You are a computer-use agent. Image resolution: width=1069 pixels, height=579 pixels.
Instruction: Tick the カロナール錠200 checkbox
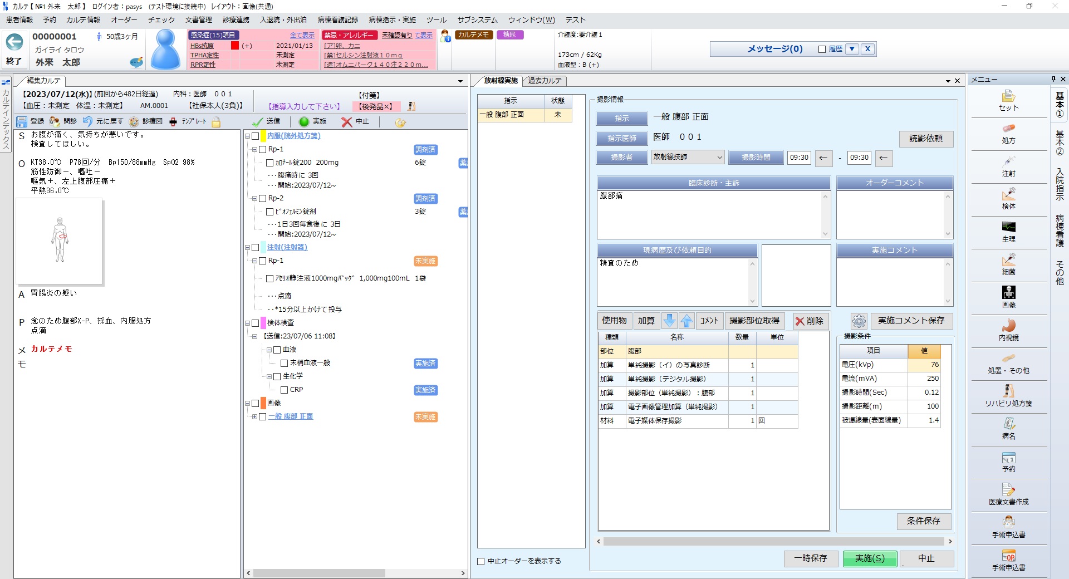tap(269, 163)
